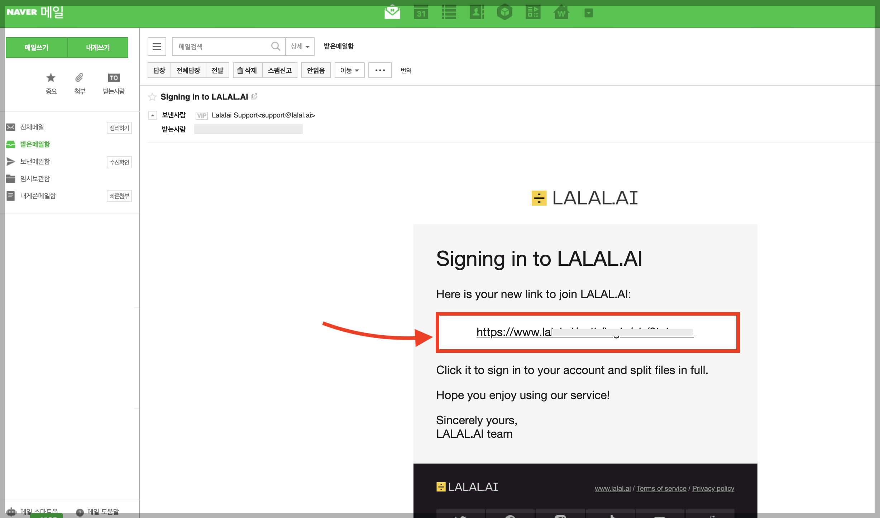The image size is (880, 518).
Task: Open the 받은메일함 inbox folder
Action: coord(35,144)
